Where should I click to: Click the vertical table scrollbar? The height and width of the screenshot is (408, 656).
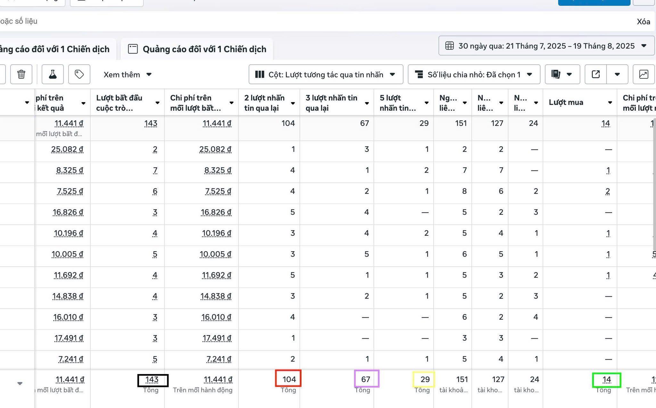click(x=654, y=185)
